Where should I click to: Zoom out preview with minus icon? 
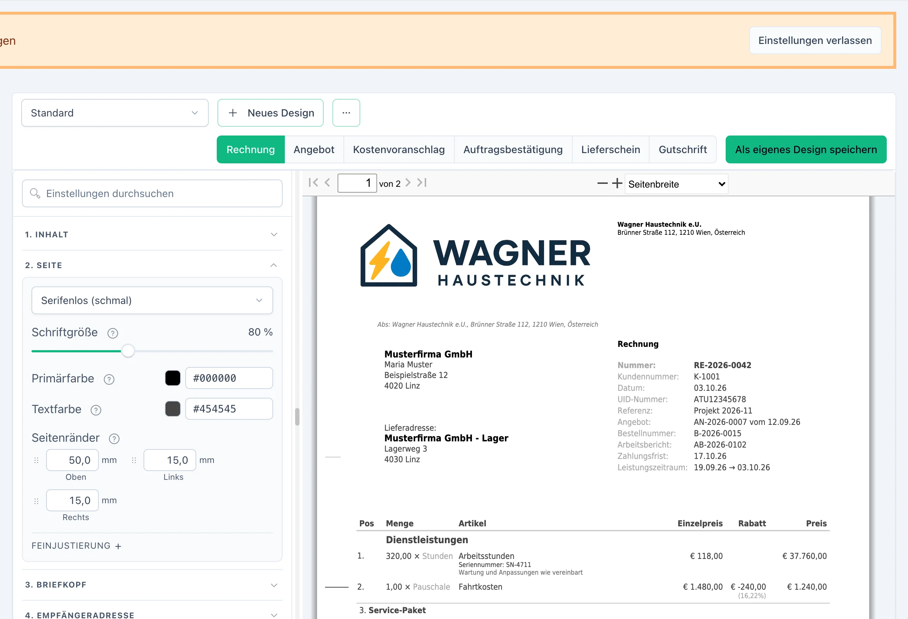coord(603,183)
